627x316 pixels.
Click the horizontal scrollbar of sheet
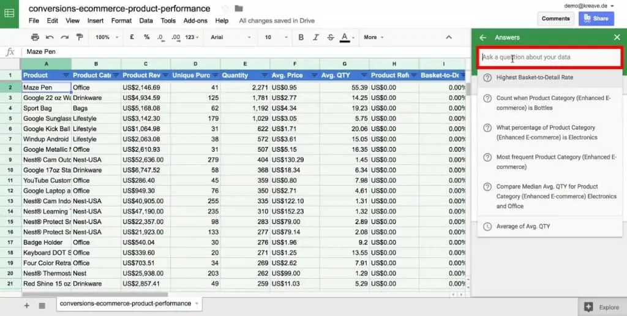(x=95, y=295)
